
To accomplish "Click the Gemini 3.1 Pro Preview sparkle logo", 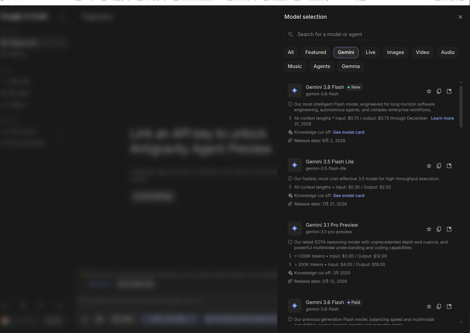I will pos(294,228).
